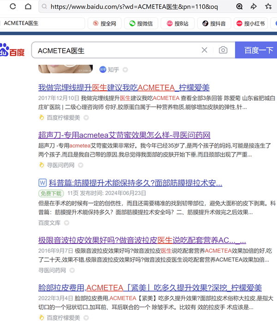
Task: Expand dropdown beside 百度文库
Action: click(66, 223)
